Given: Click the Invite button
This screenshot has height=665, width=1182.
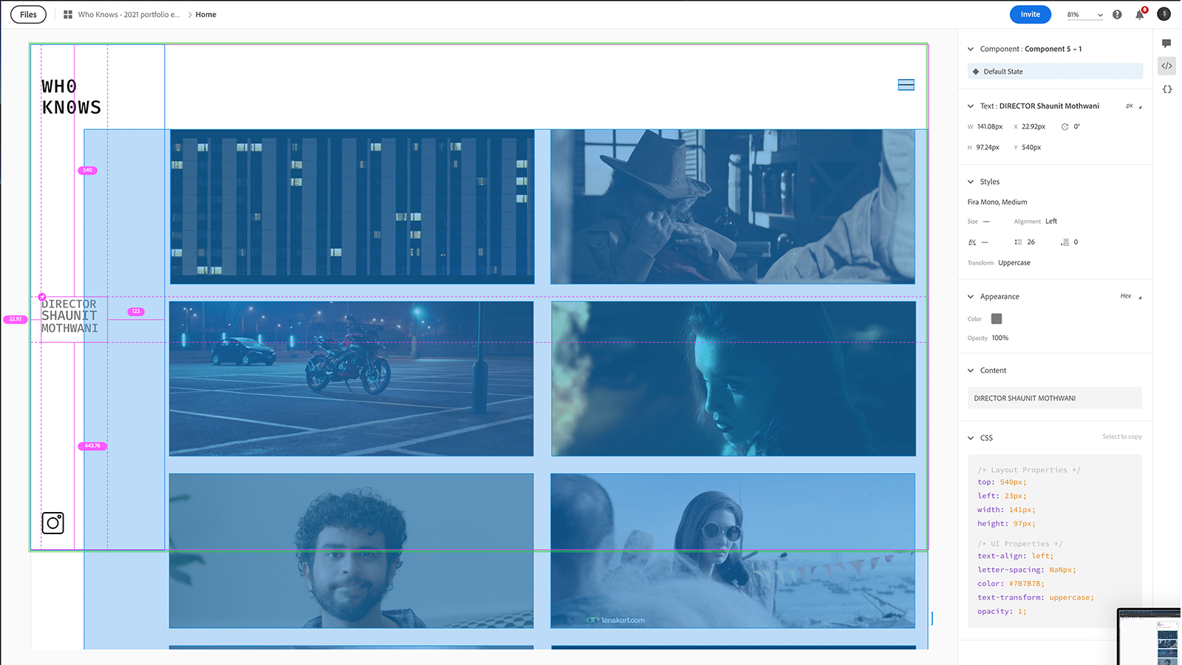Looking at the screenshot, I should coord(1030,15).
